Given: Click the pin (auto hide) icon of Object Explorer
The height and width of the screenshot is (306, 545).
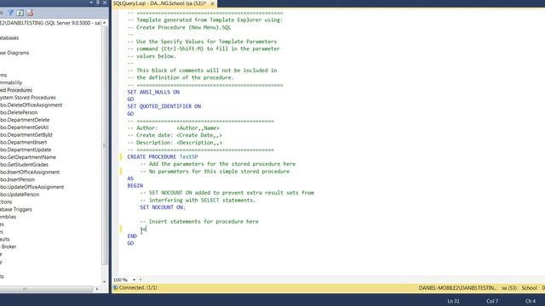Looking at the screenshot, I should click(98, 3).
